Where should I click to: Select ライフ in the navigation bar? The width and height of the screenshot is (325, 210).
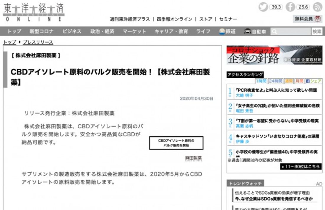[203, 32]
